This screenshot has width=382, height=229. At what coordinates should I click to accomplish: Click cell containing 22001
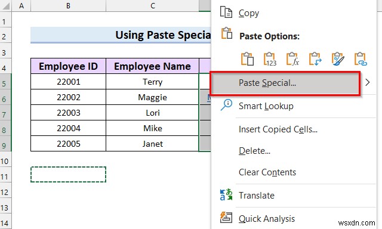(68, 82)
